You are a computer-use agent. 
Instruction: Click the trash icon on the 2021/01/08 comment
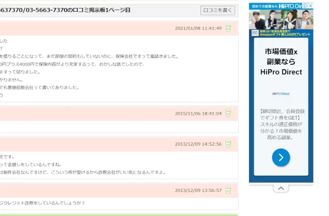[228, 28]
